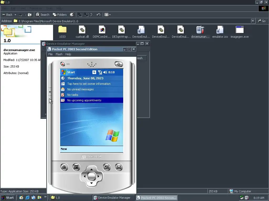Image resolution: width=269 pixels, height=201 pixels.
Task: Select the emulator.ico file
Action: click(220, 32)
